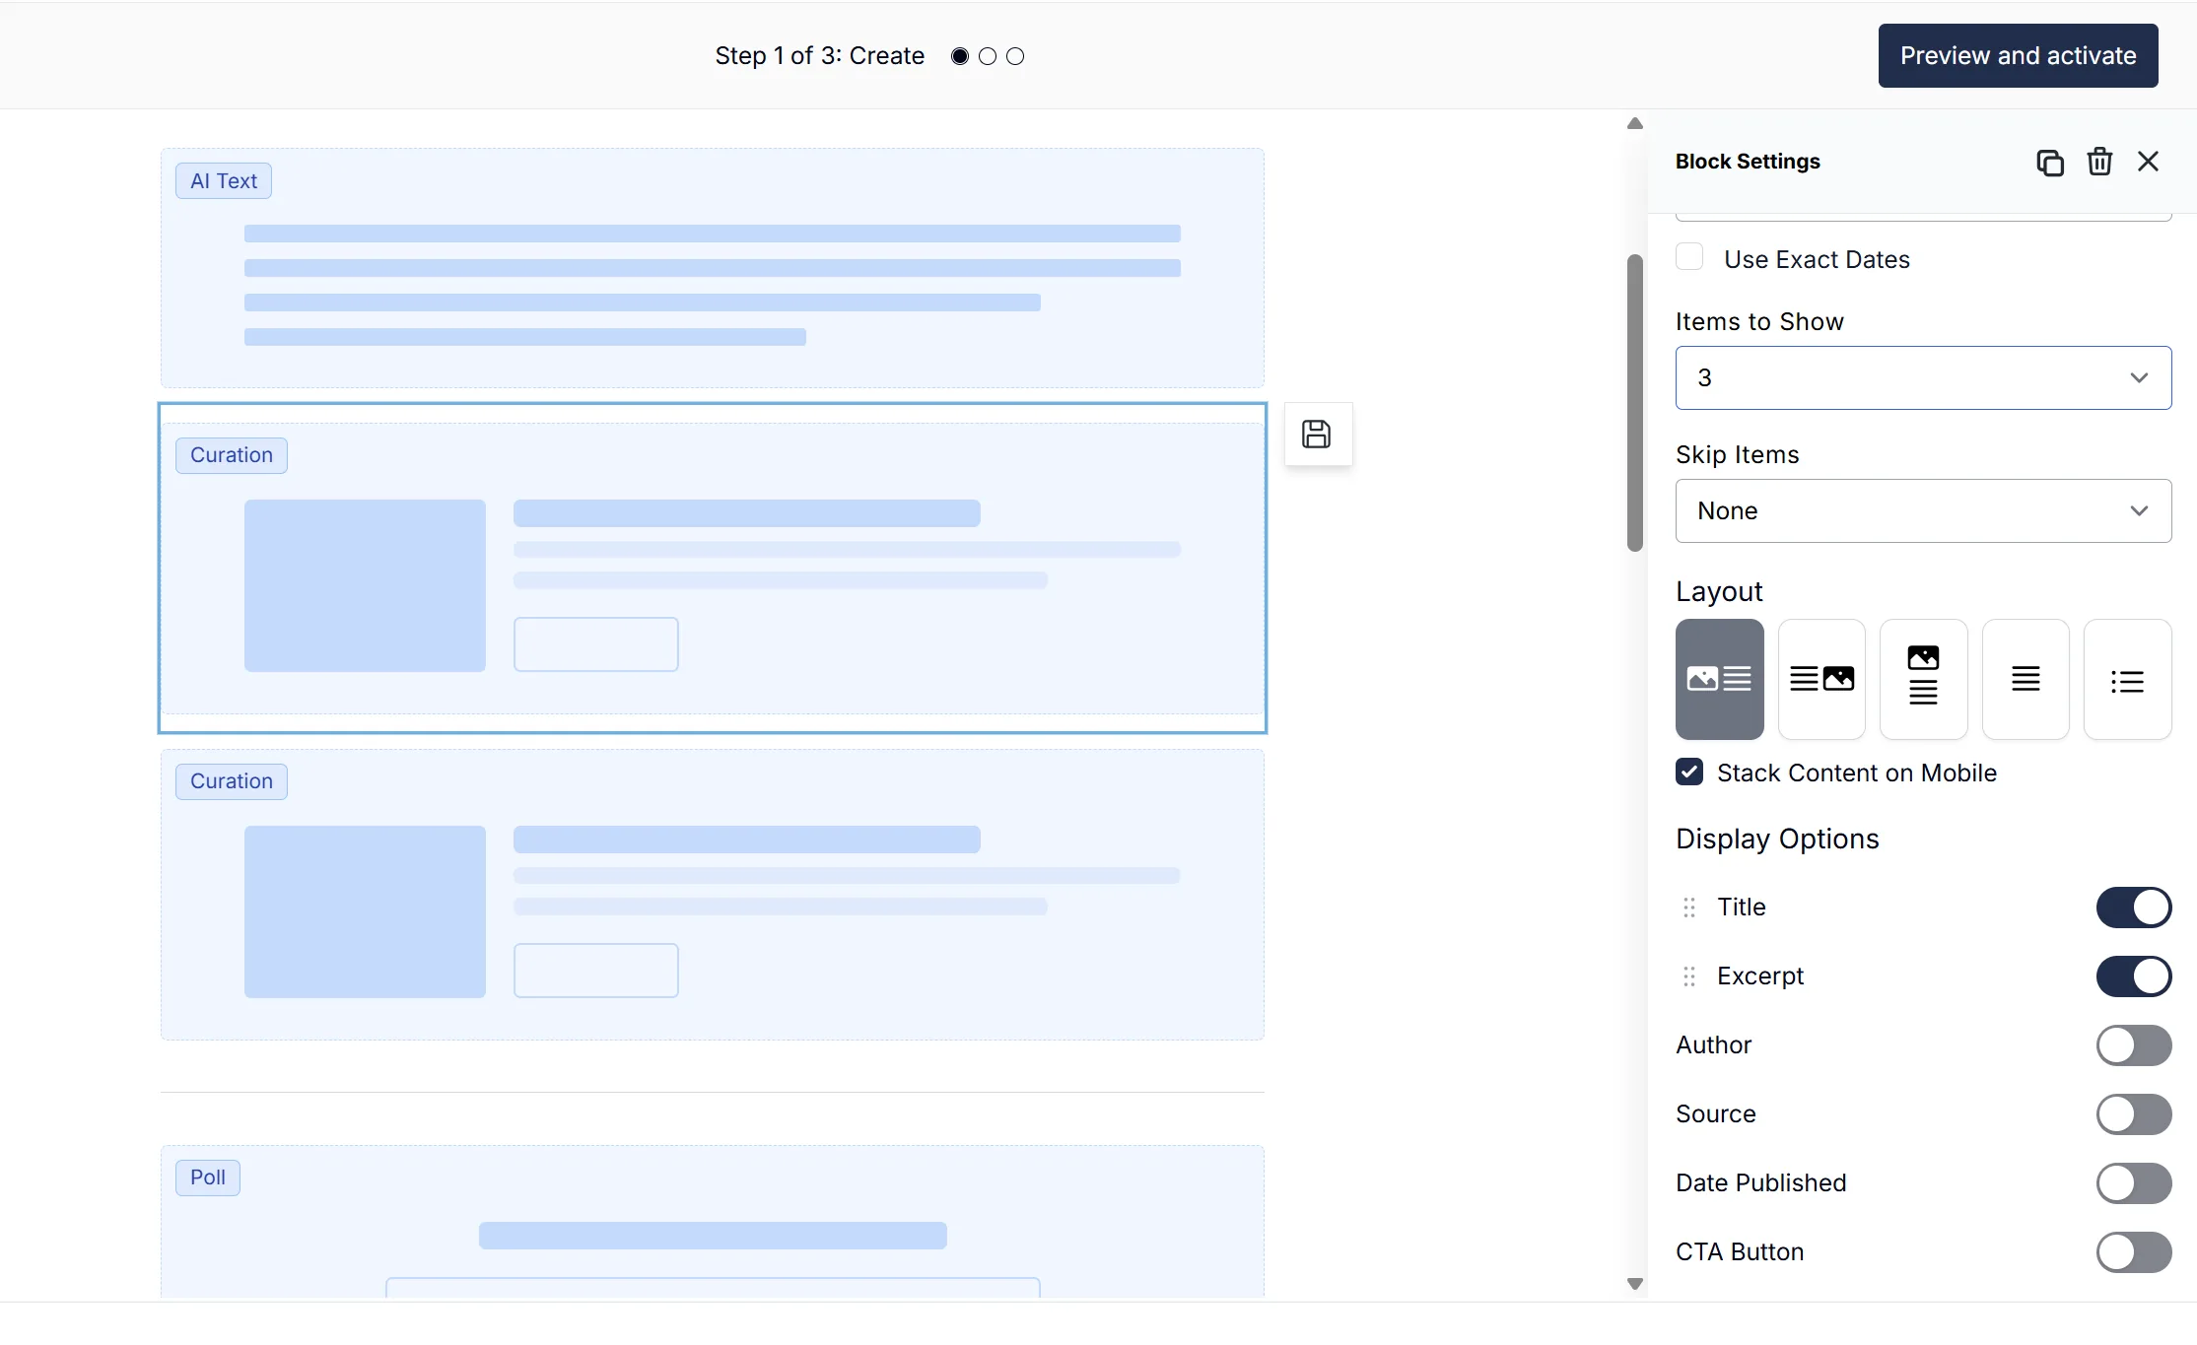This screenshot has width=2197, height=1345.
Task: Enable the Author toggle
Action: pos(2134,1045)
